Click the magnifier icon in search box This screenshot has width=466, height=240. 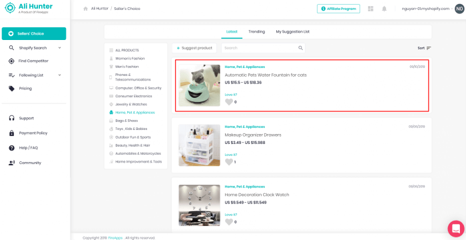coord(300,48)
